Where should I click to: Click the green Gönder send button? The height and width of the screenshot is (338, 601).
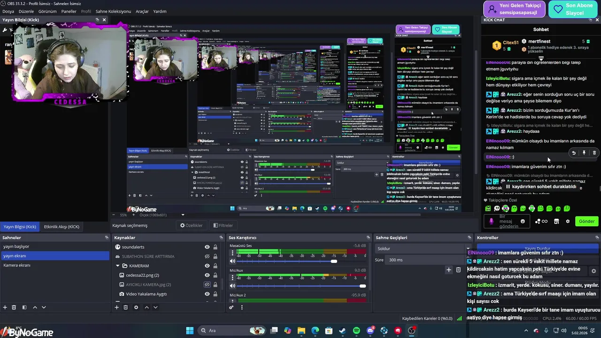(x=586, y=221)
